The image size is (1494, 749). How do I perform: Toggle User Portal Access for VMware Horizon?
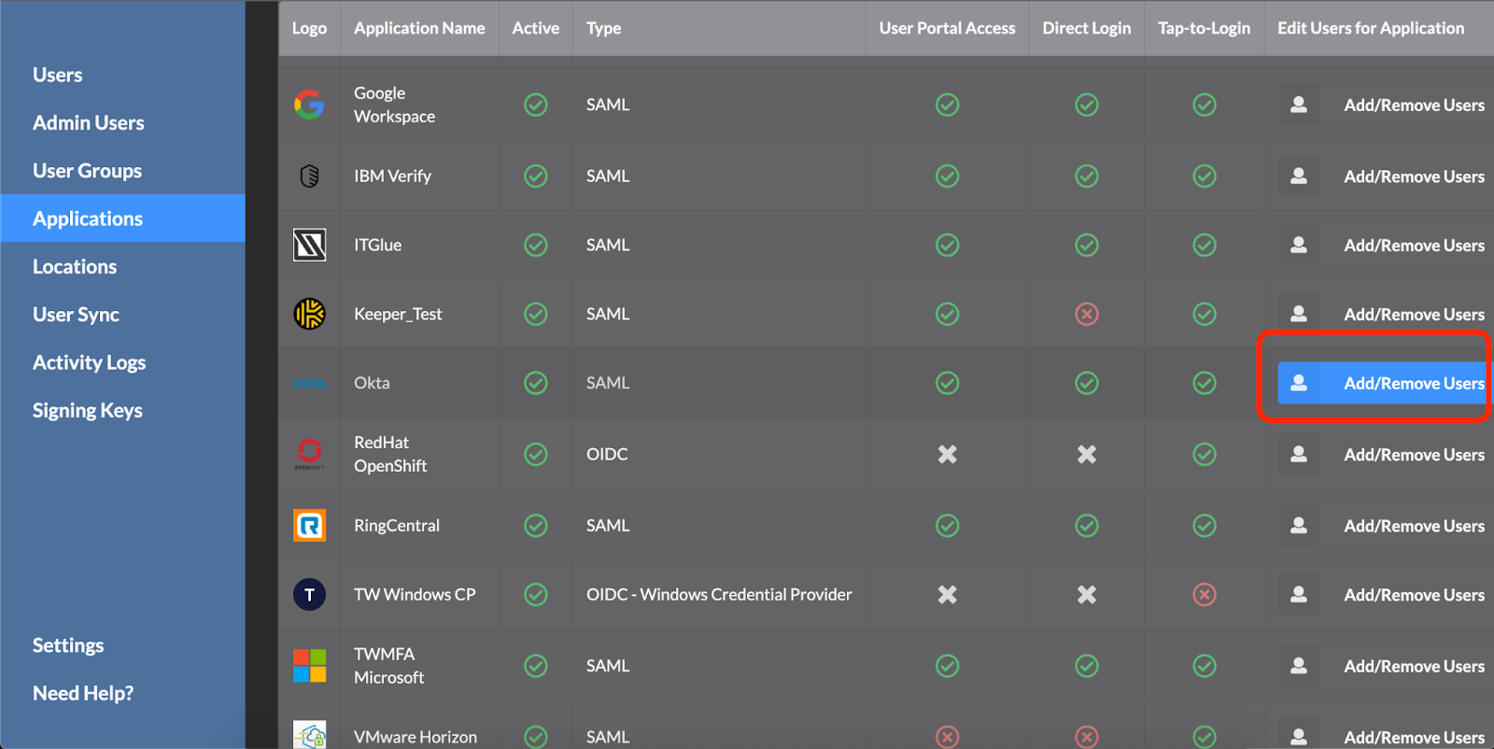click(x=948, y=737)
